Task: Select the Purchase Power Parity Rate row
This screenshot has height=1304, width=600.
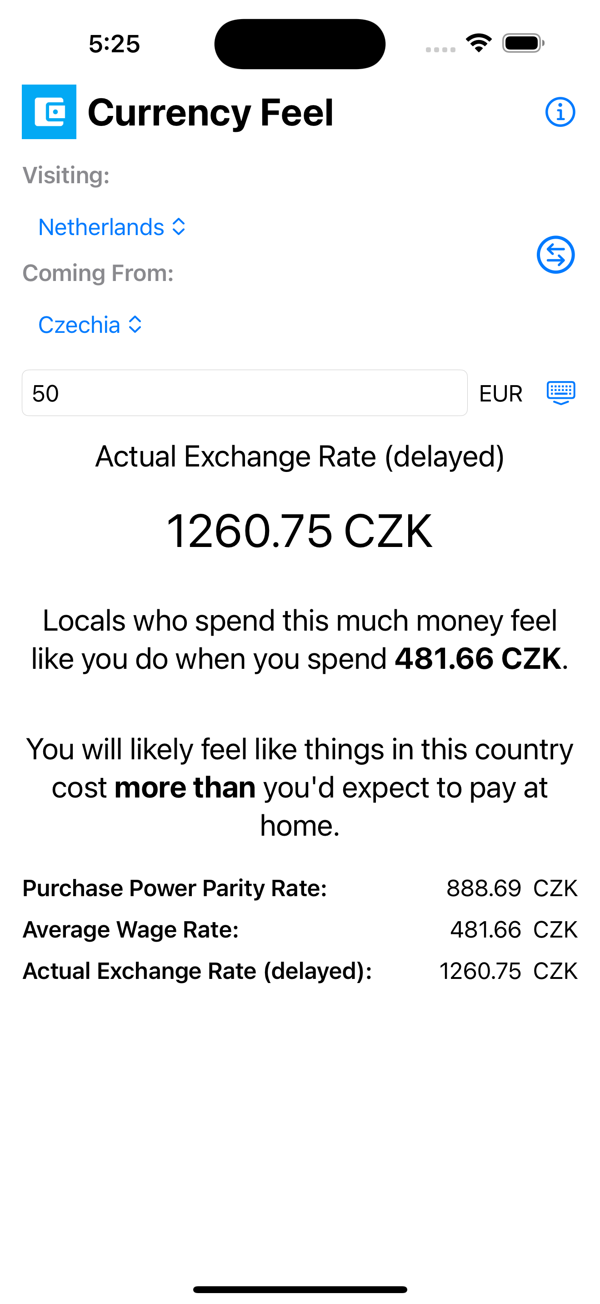Action: click(300, 888)
